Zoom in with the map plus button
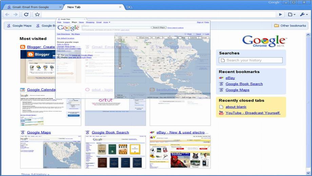The width and height of the screenshot is (312, 176). 120,45
